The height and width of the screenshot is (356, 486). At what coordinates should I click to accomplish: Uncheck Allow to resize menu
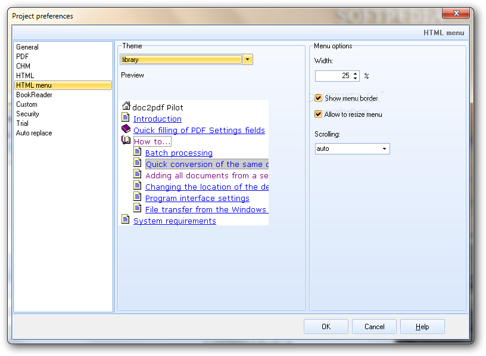coord(318,114)
